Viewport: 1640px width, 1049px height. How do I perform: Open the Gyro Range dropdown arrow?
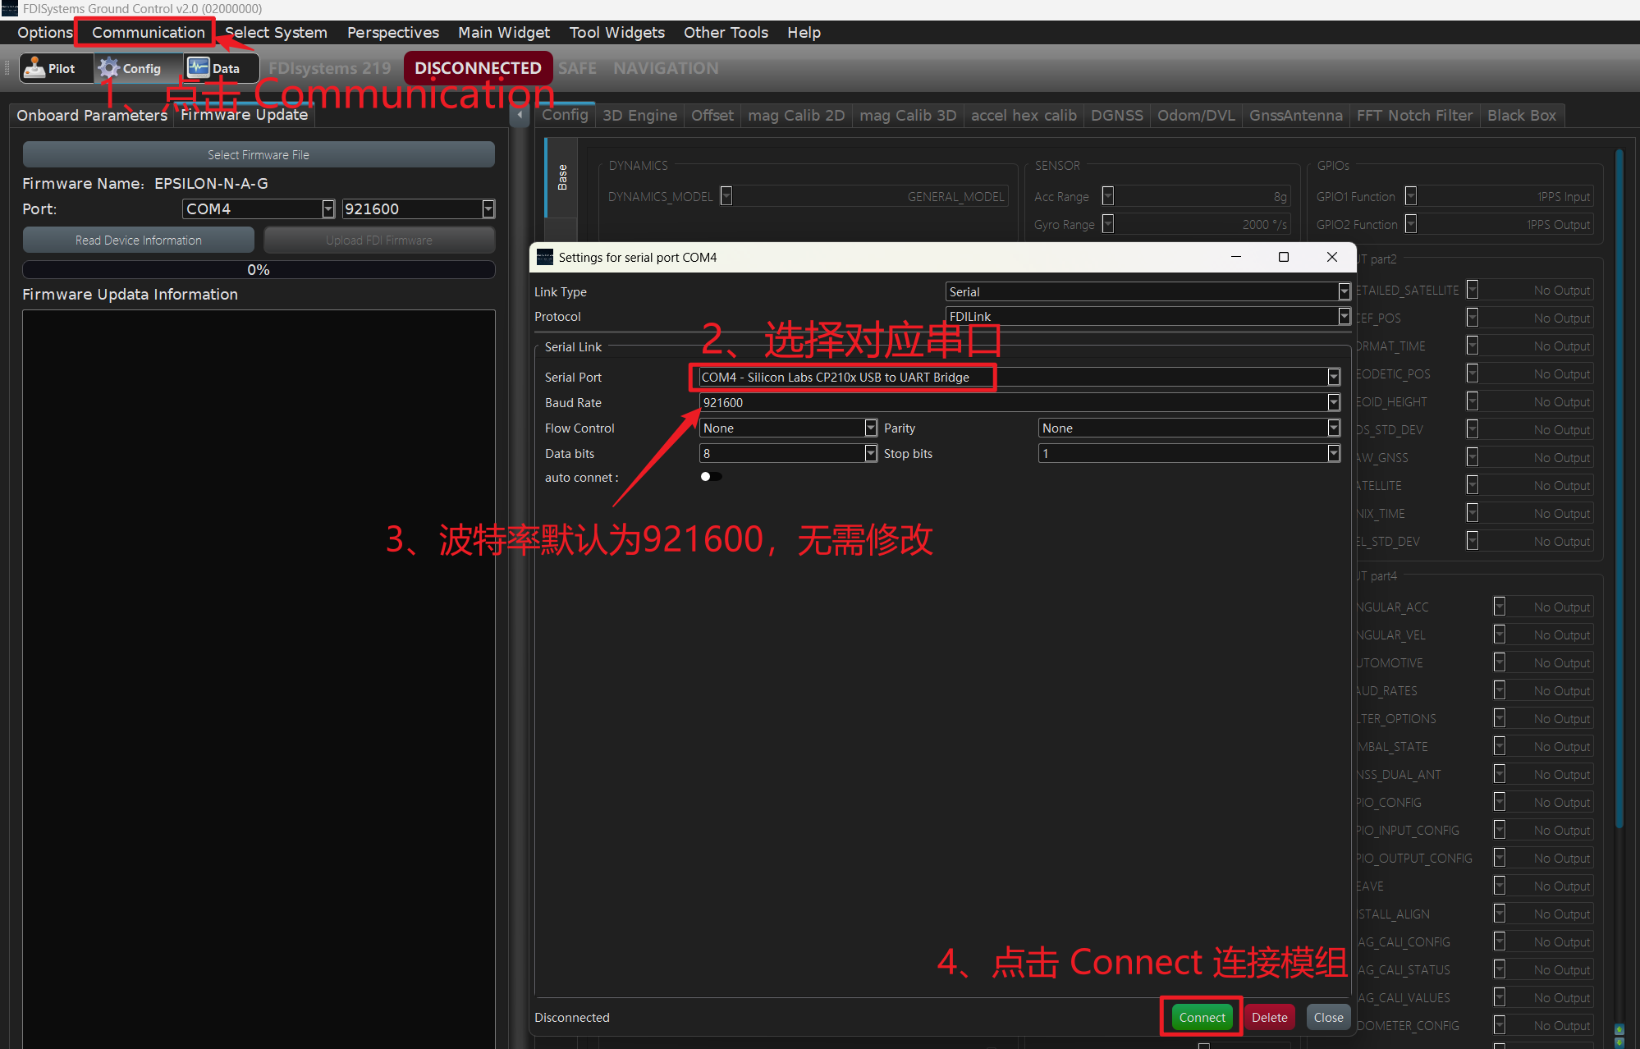[1108, 224]
